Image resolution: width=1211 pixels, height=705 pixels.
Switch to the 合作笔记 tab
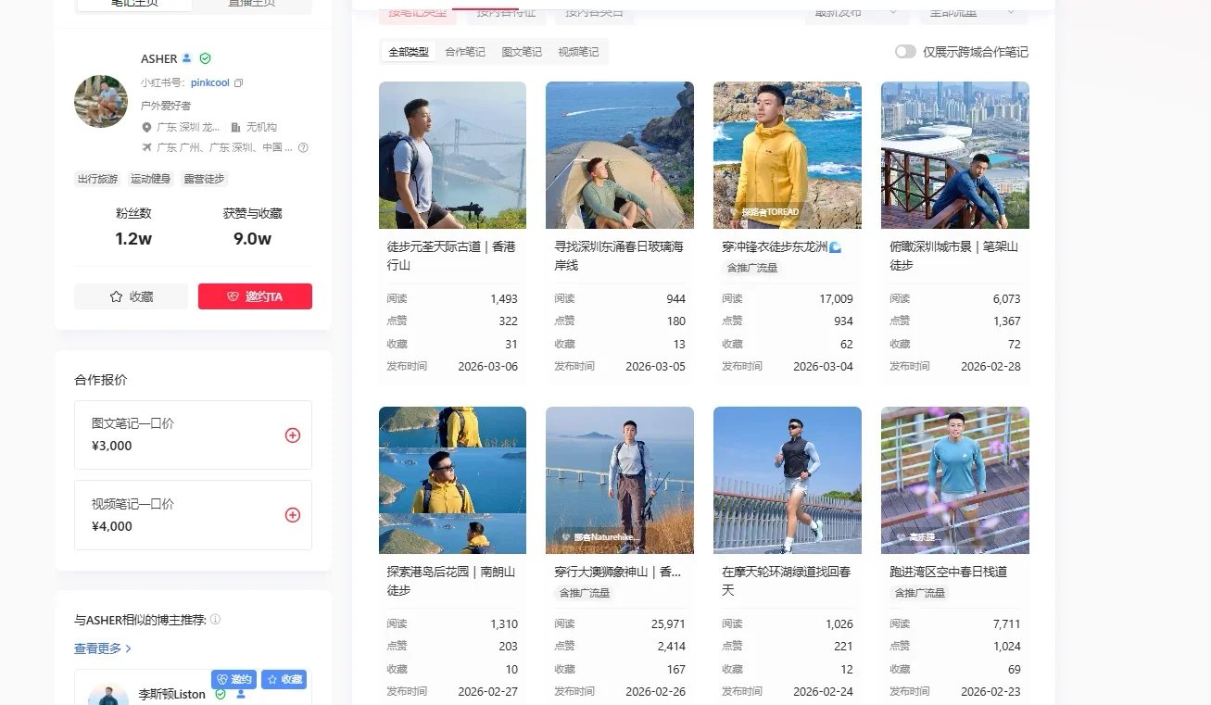point(465,52)
